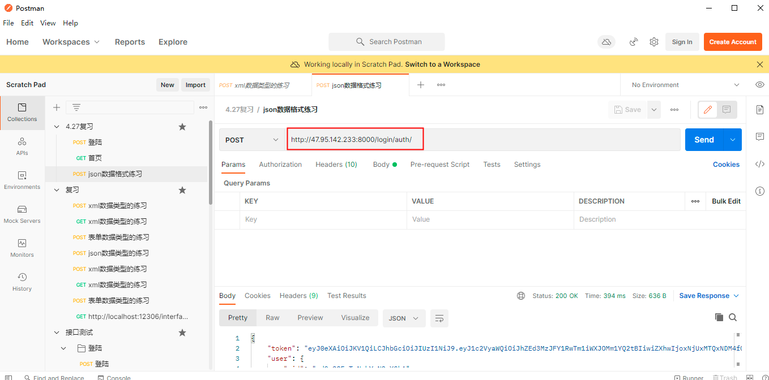769x380 pixels.
Task: Open the POST method dropdown
Action: pos(252,140)
